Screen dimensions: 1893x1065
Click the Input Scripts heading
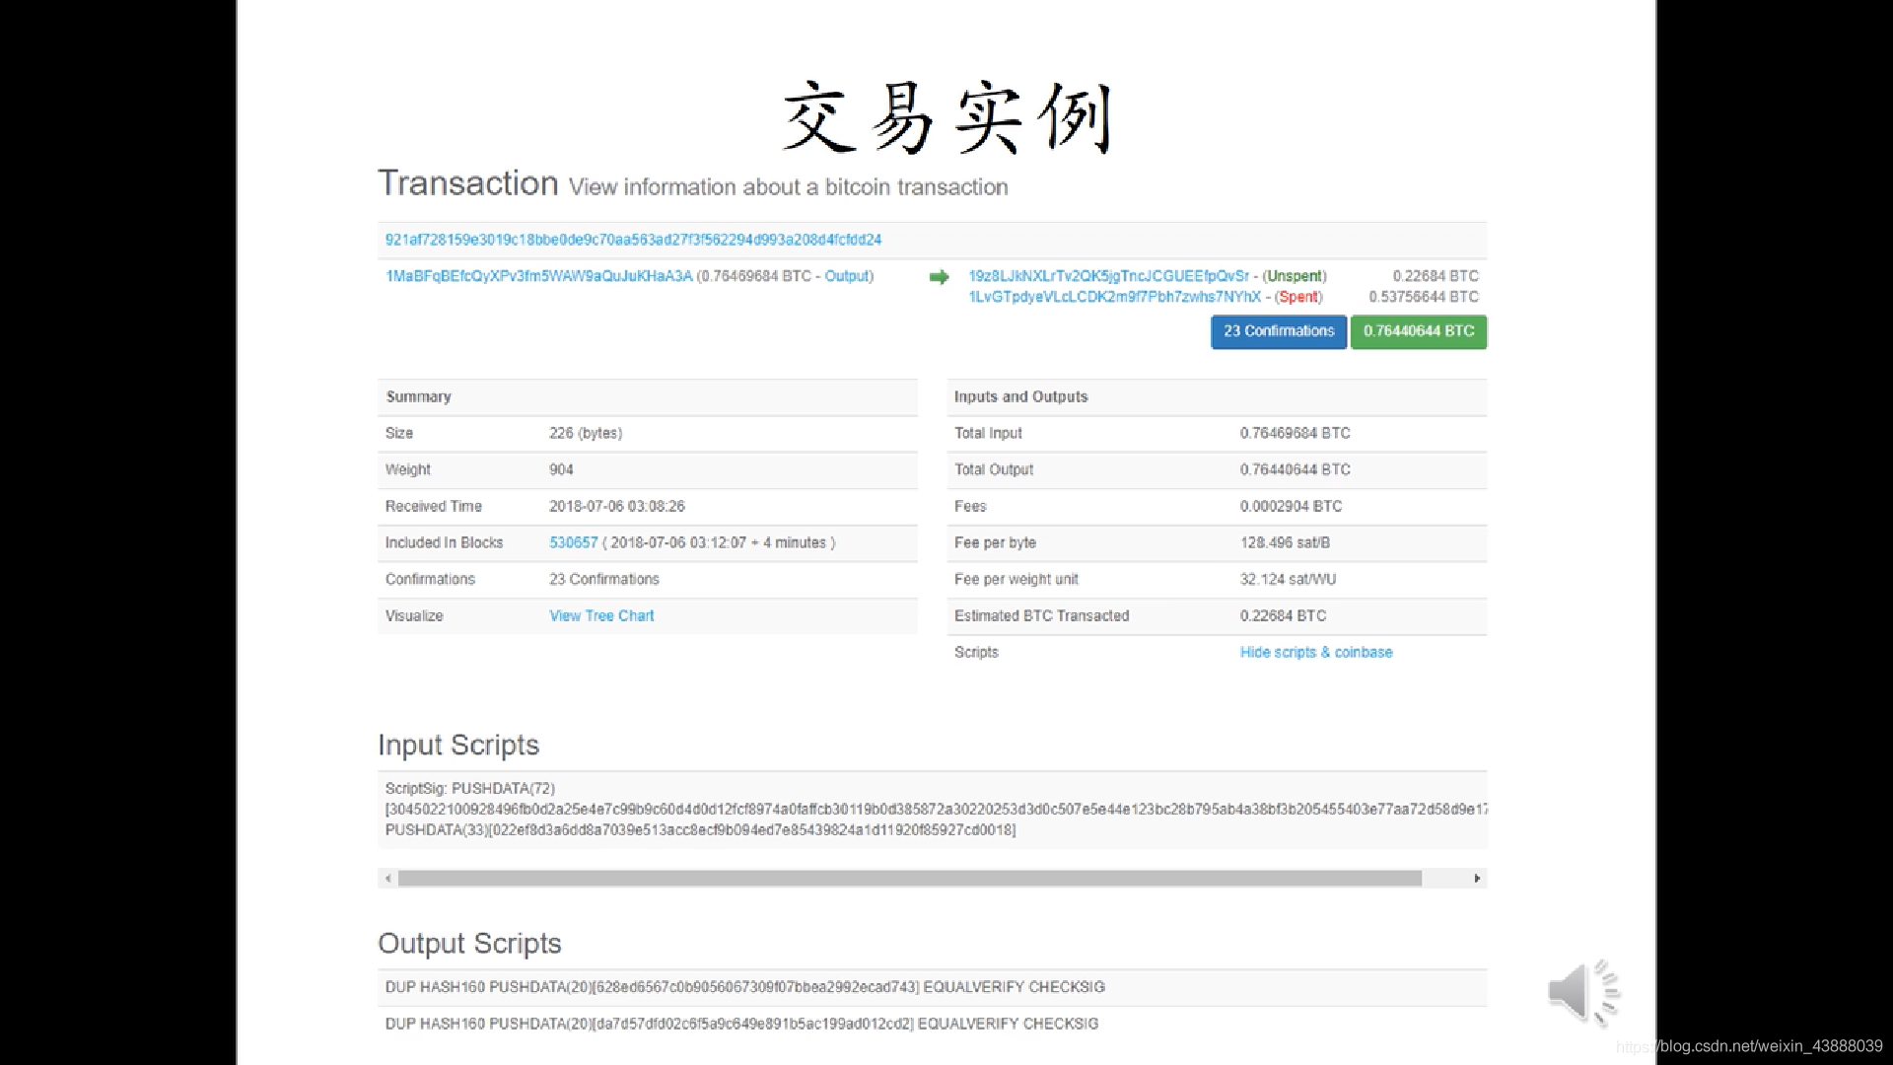[x=458, y=745]
